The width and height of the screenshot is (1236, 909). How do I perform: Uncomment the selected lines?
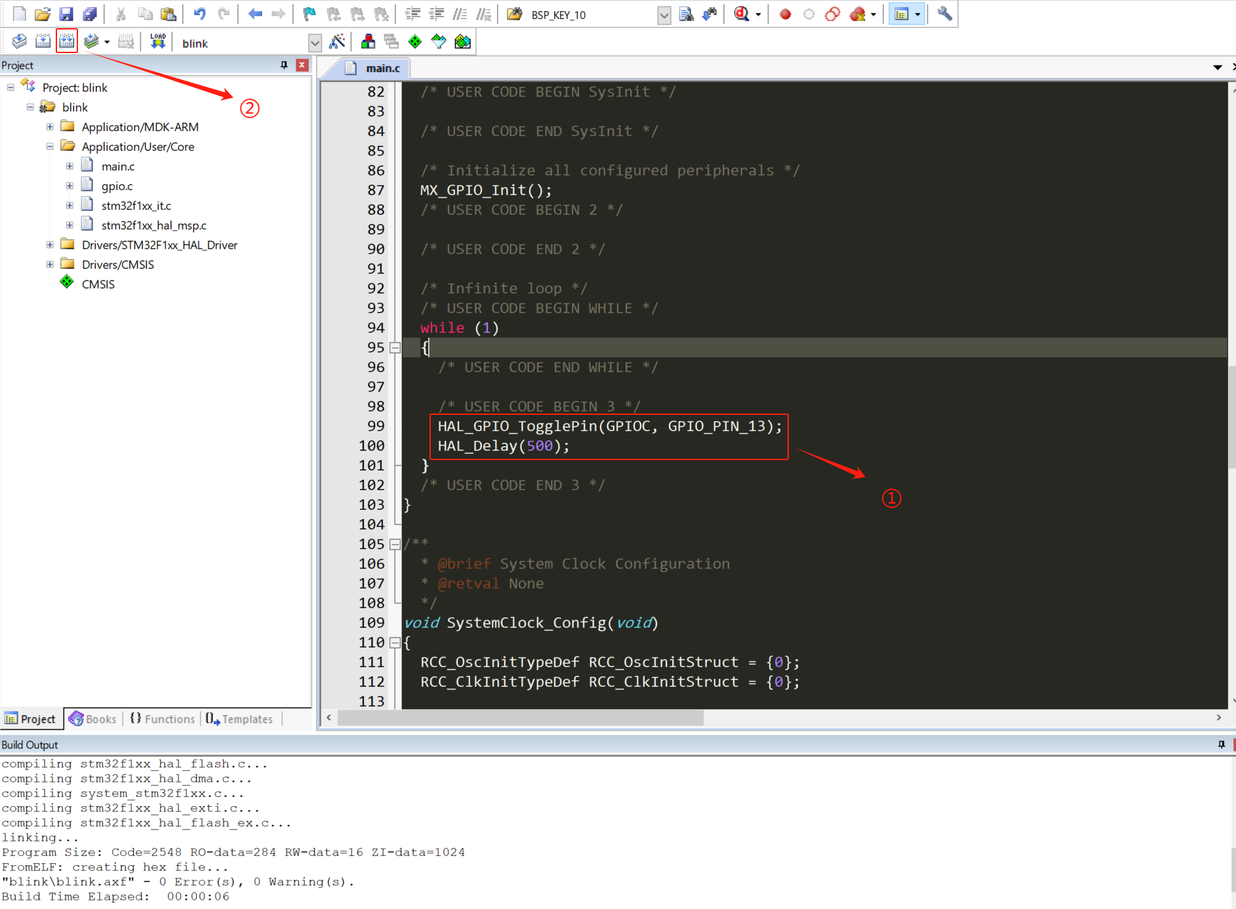[483, 14]
